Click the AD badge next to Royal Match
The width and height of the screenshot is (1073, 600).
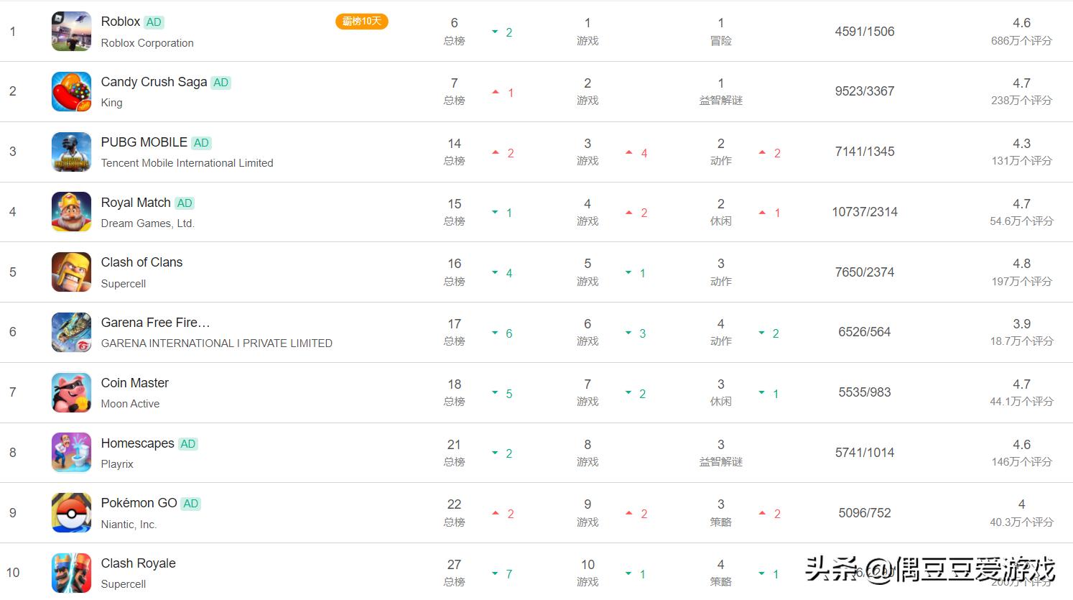tap(185, 203)
